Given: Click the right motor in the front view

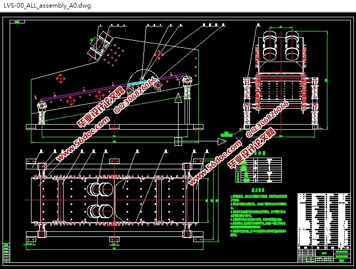Looking at the screenshot, I should point(292,45).
